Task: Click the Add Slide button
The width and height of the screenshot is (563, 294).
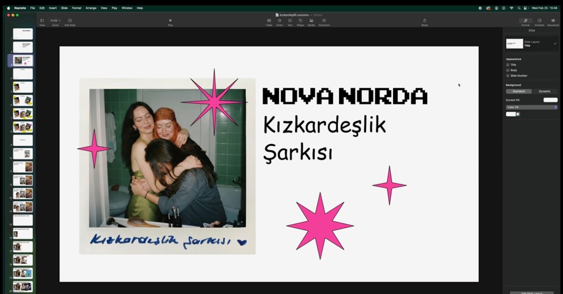Action: point(70,22)
